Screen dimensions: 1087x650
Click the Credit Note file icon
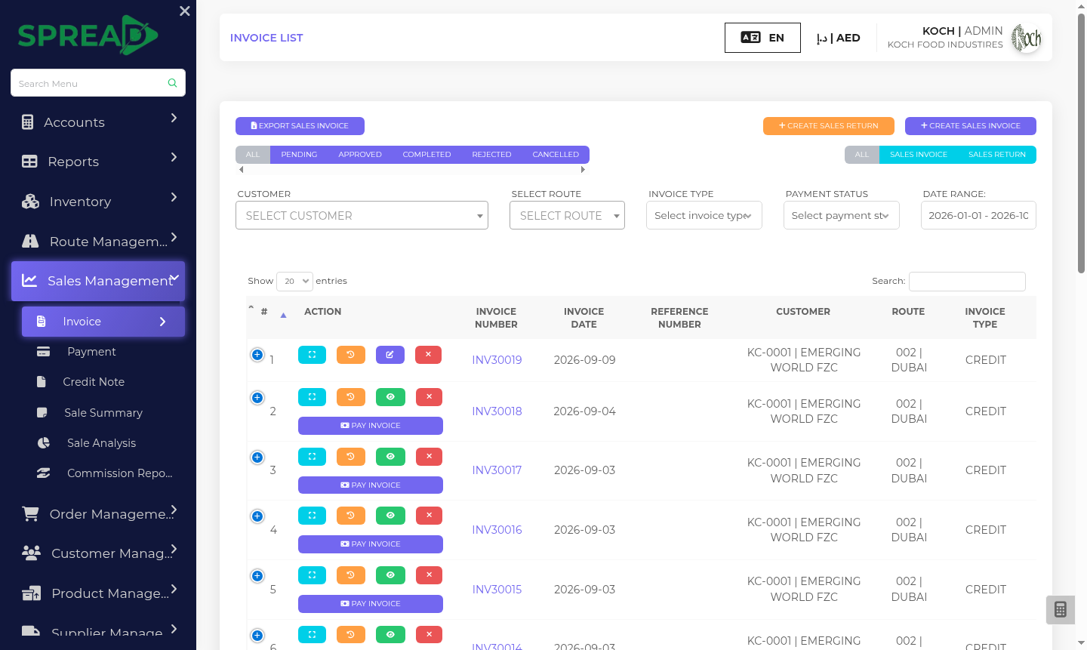[42, 382]
